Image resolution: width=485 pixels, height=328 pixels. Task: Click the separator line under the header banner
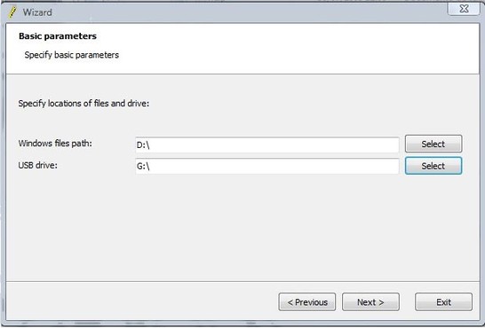242,74
